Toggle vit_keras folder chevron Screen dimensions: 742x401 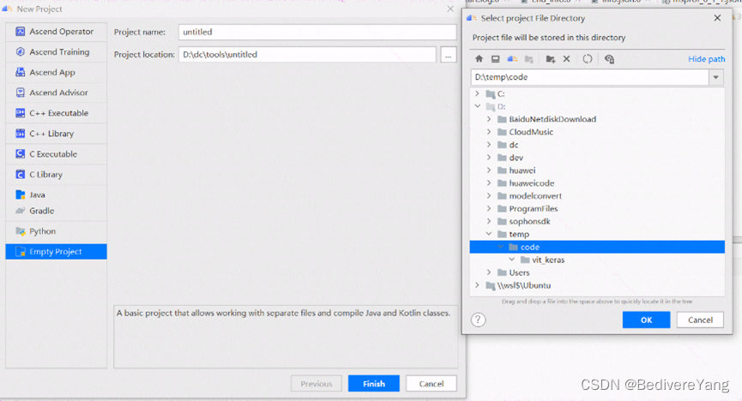point(511,260)
